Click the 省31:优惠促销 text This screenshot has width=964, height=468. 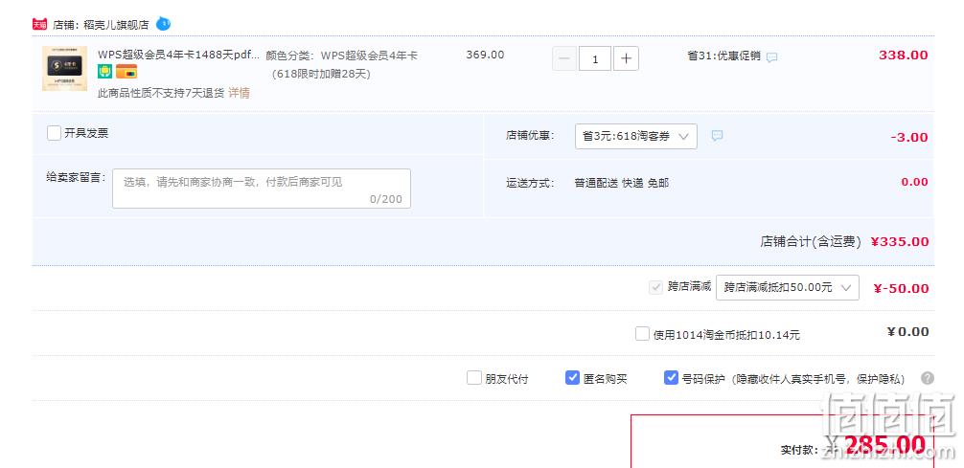click(x=723, y=56)
